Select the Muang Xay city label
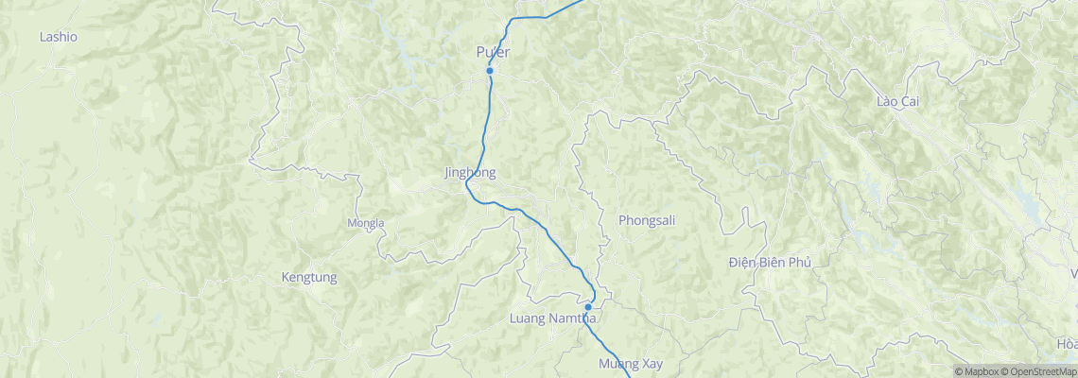 pos(631,364)
